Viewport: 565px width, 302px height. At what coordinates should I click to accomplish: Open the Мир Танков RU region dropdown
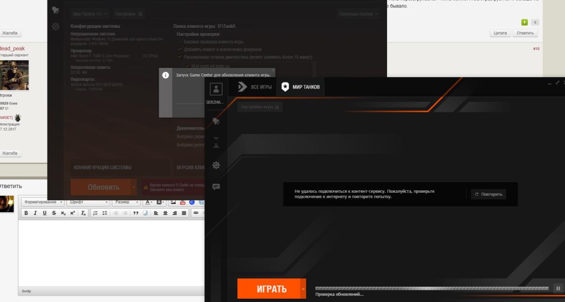point(90,14)
